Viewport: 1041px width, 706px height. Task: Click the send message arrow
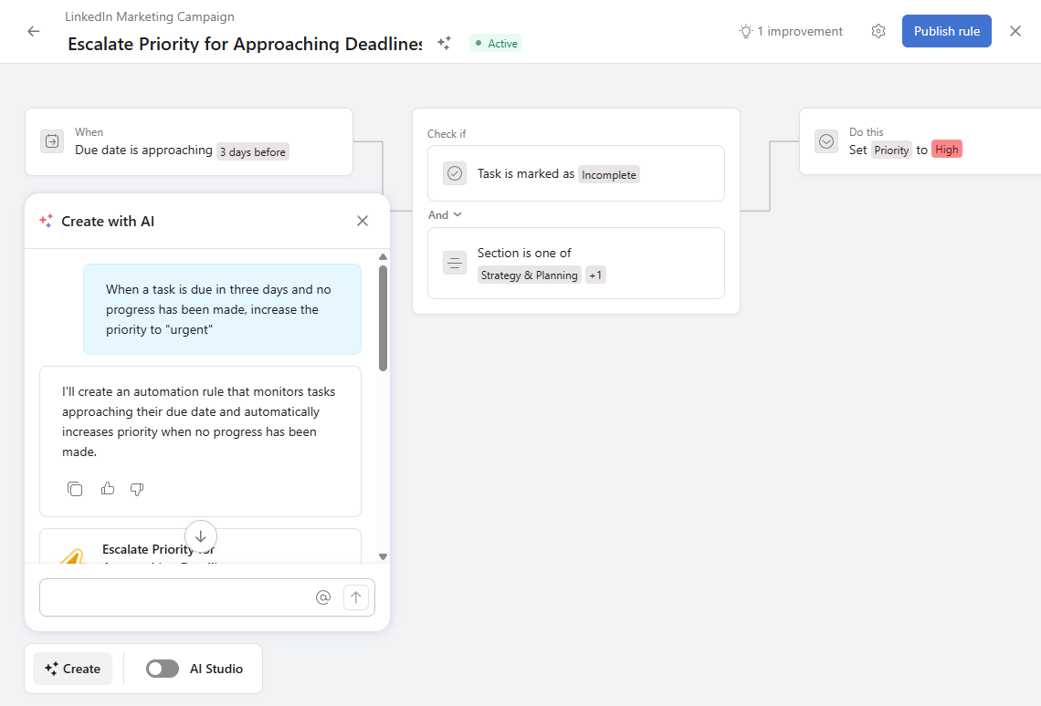pyautogui.click(x=356, y=597)
